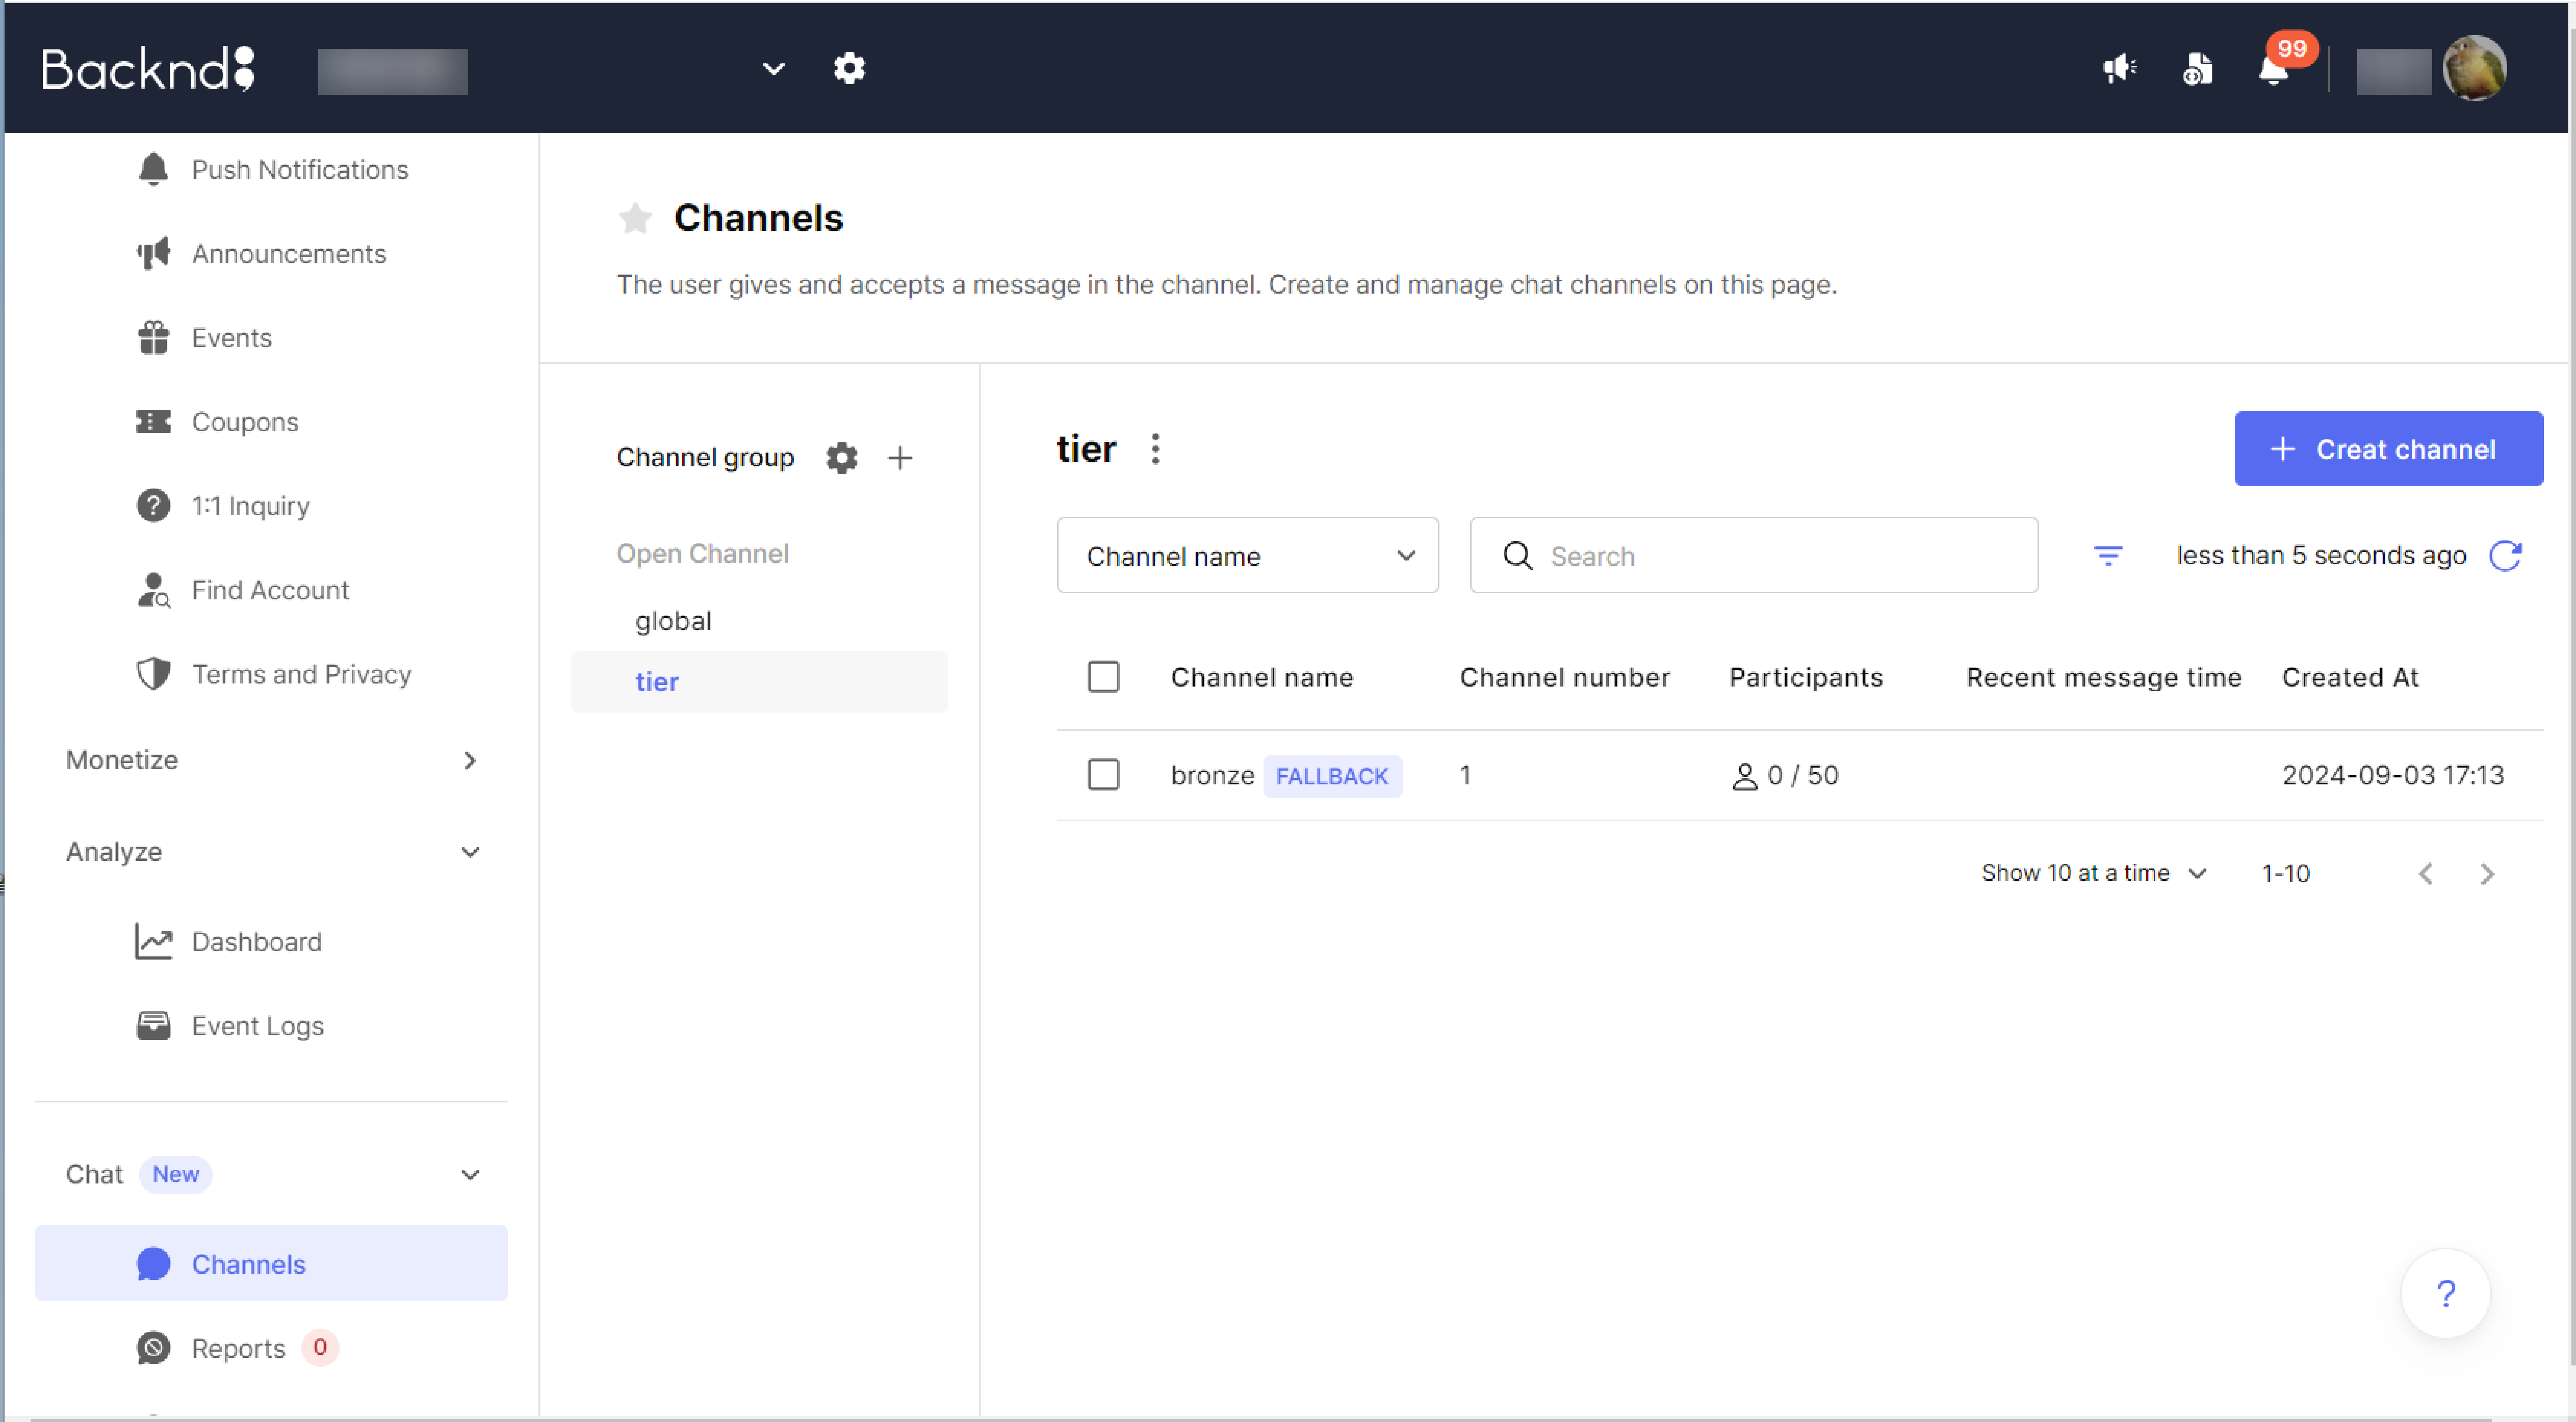Check the bronze channel row checkbox
Image resolution: width=2576 pixels, height=1422 pixels.
click(x=1103, y=774)
